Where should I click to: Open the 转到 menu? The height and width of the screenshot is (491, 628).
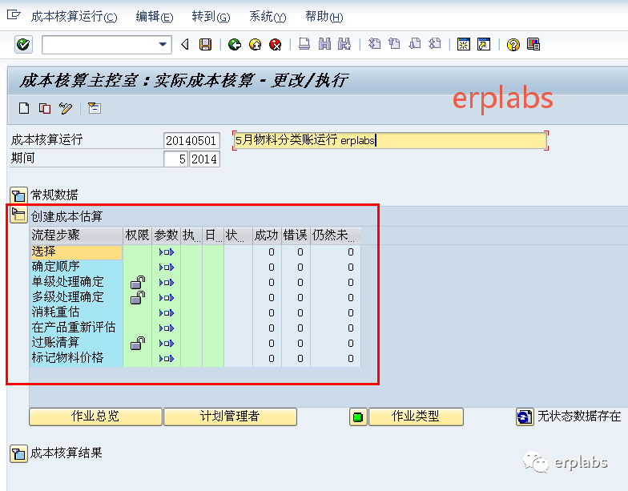pos(211,17)
